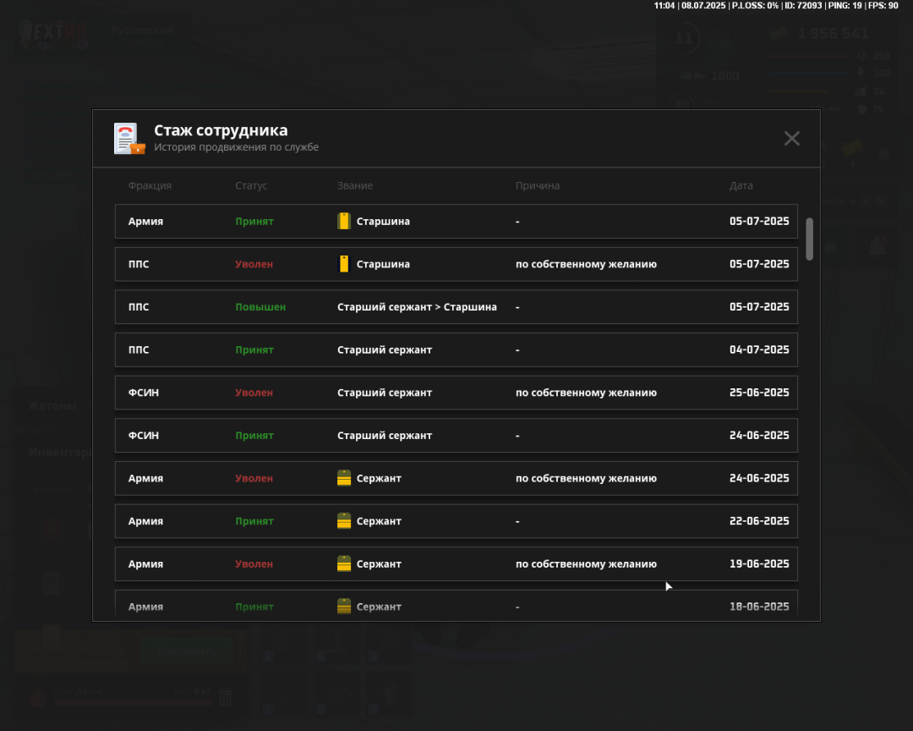This screenshot has height=731, width=913.
Task: Click Уволен status in the ППС row
Action: [x=254, y=264]
